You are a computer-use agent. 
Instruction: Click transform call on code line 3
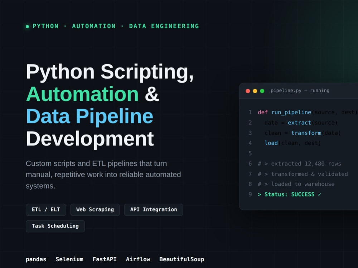click(306, 133)
